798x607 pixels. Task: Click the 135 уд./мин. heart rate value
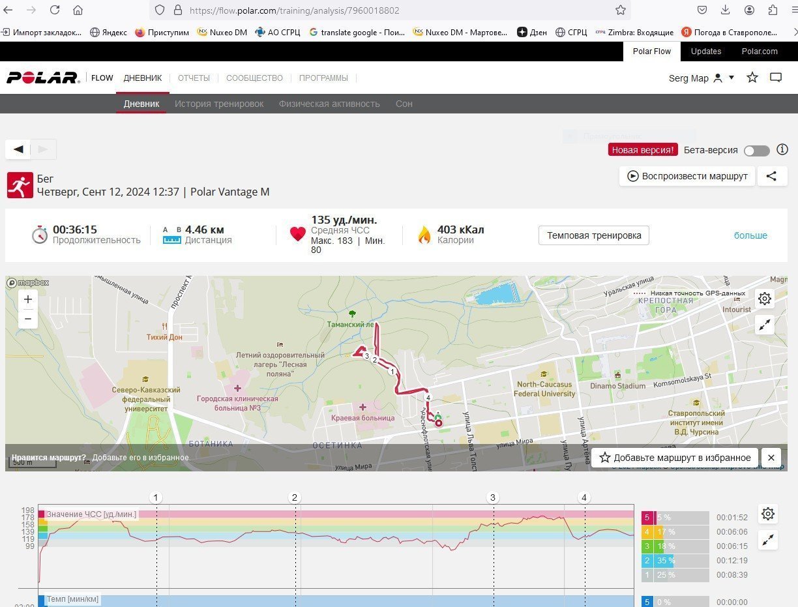(x=344, y=220)
